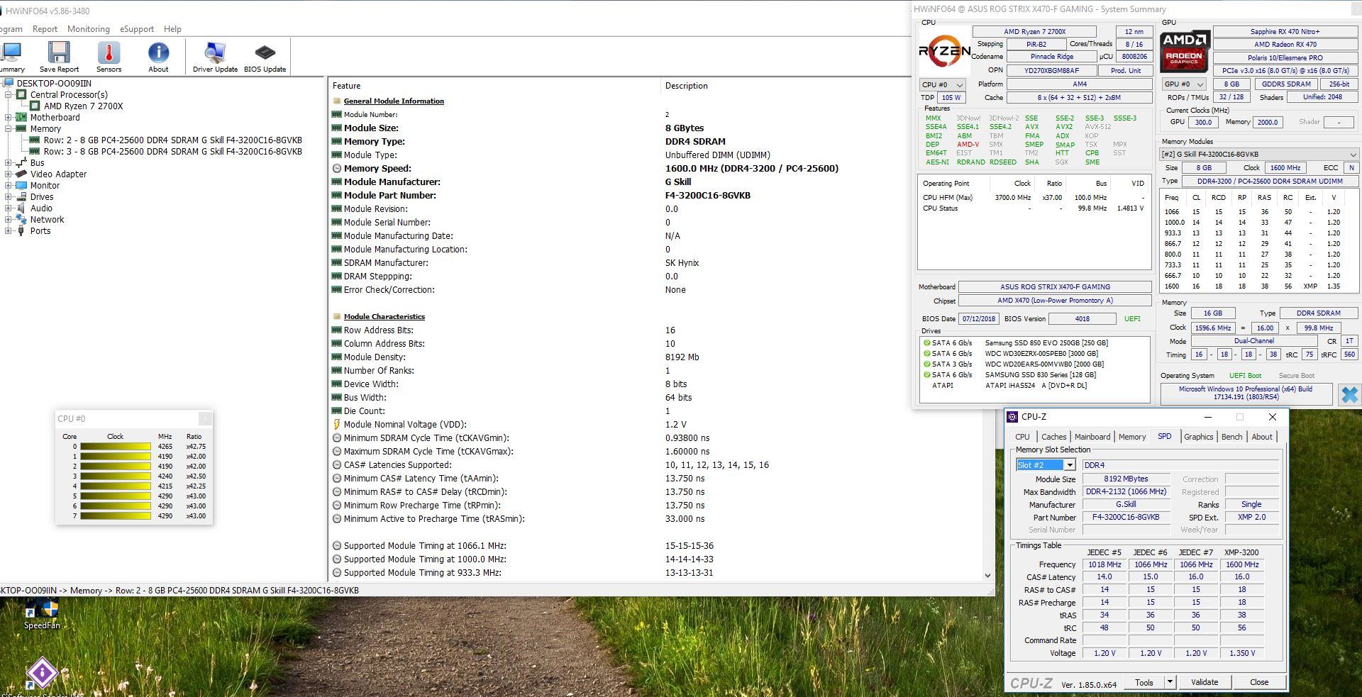The width and height of the screenshot is (1362, 697).
Task: Click the purple diamond desktop shortcut icon
Action: 42,674
